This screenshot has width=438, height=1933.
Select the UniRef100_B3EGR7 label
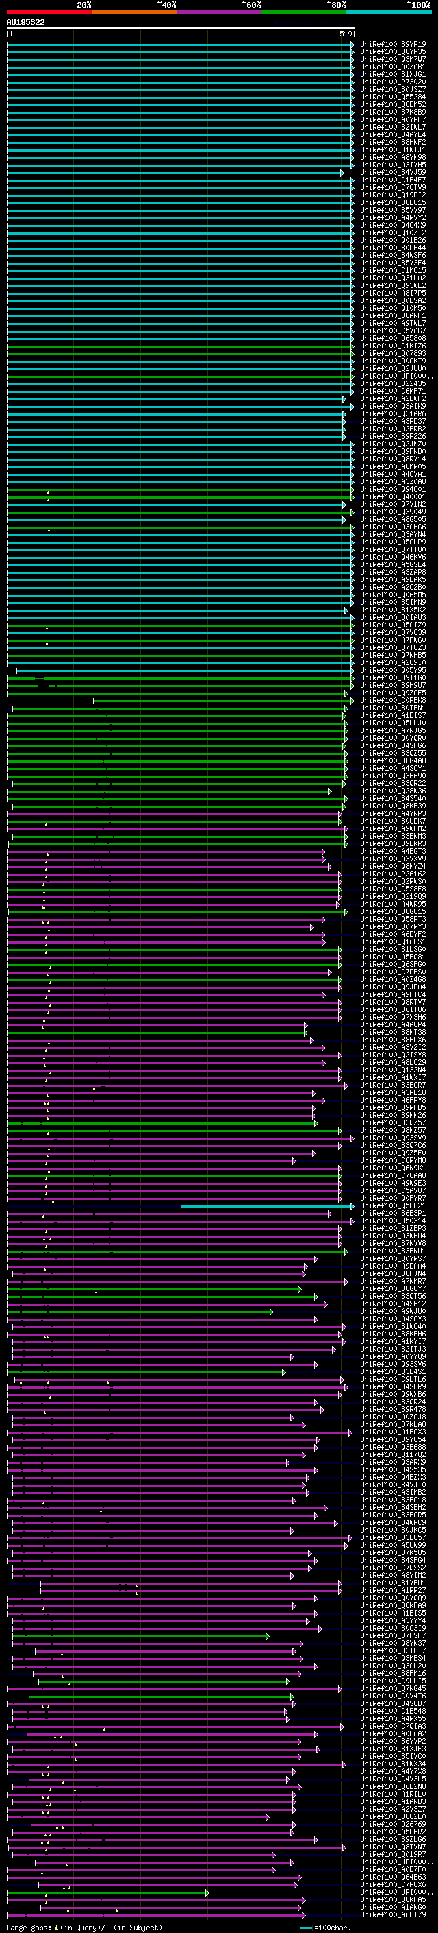coord(393,1085)
